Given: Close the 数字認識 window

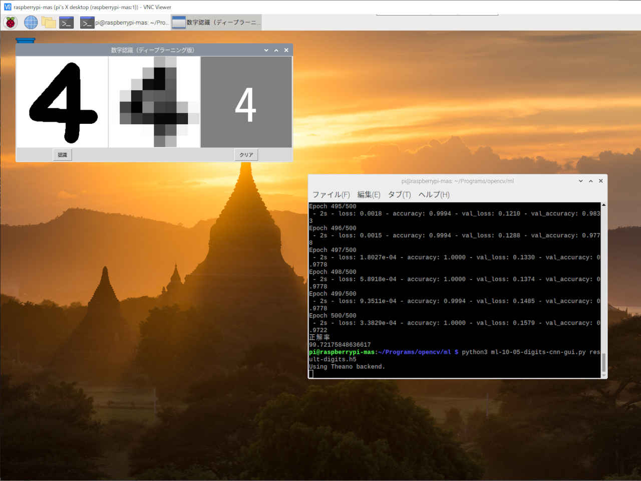Looking at the screenshot, I should click(x=286, y=50).
